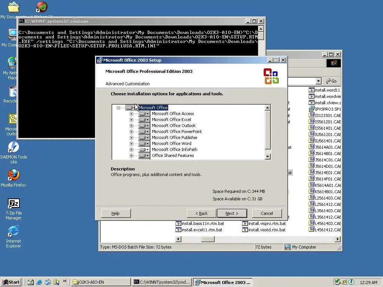Expand the Microsoft Office Publisher tree node

point(131,138)
